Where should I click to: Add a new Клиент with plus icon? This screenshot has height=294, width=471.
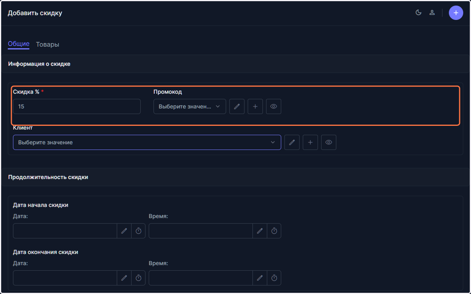310,142
